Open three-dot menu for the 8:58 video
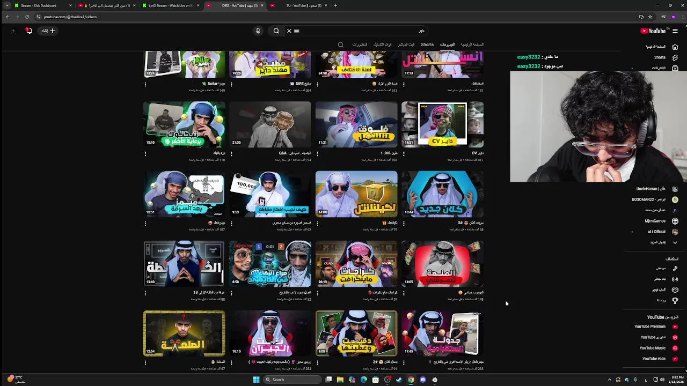 pos(231,293)
